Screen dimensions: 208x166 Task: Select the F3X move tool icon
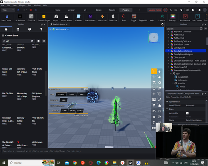tap(154, 71)
